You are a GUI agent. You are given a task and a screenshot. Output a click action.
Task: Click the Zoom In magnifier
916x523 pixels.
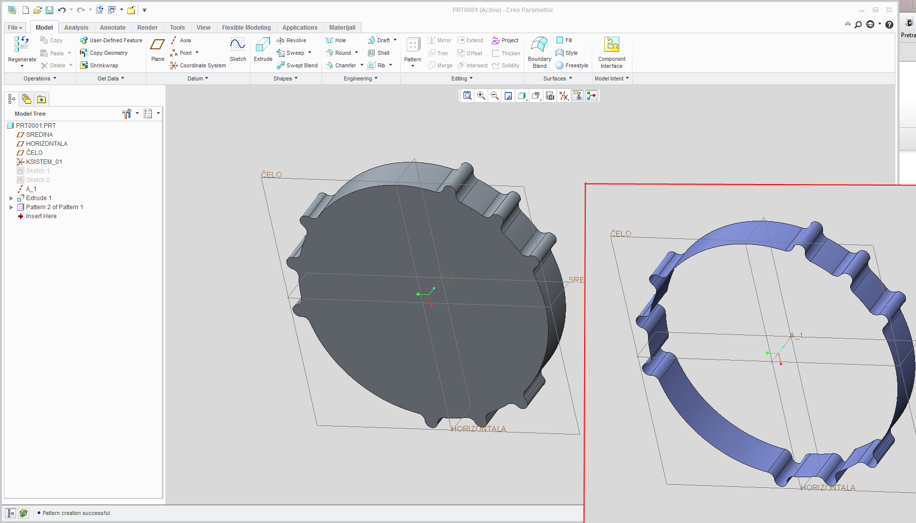coord(481,96)
